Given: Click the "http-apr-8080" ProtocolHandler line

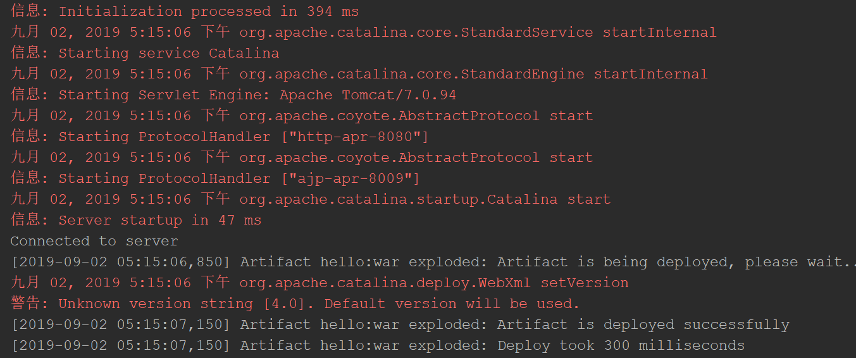Looking at the screenshot, I should point(220,137).
